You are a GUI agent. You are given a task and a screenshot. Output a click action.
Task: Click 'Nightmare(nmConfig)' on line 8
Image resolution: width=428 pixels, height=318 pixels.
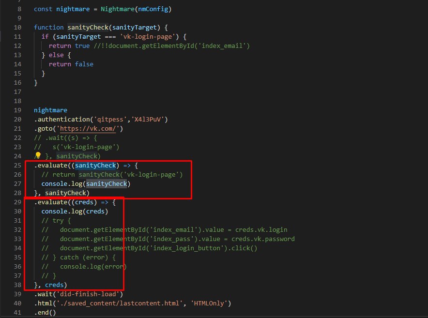point(136,9)
